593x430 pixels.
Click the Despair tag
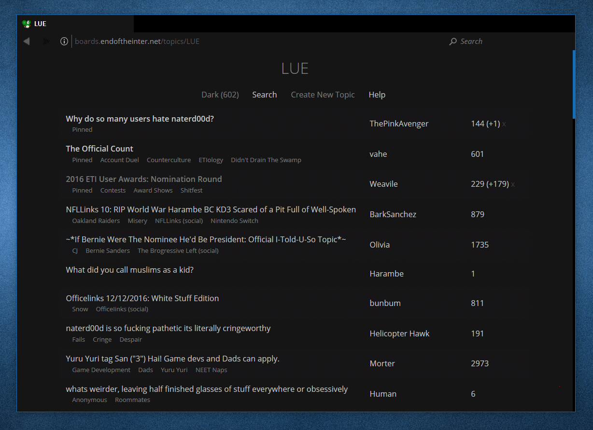click(131, 340)
